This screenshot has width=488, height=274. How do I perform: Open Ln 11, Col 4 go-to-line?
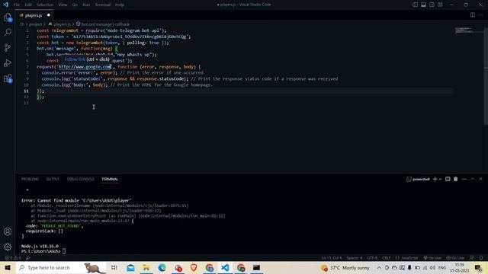click(x=332, y=258)
